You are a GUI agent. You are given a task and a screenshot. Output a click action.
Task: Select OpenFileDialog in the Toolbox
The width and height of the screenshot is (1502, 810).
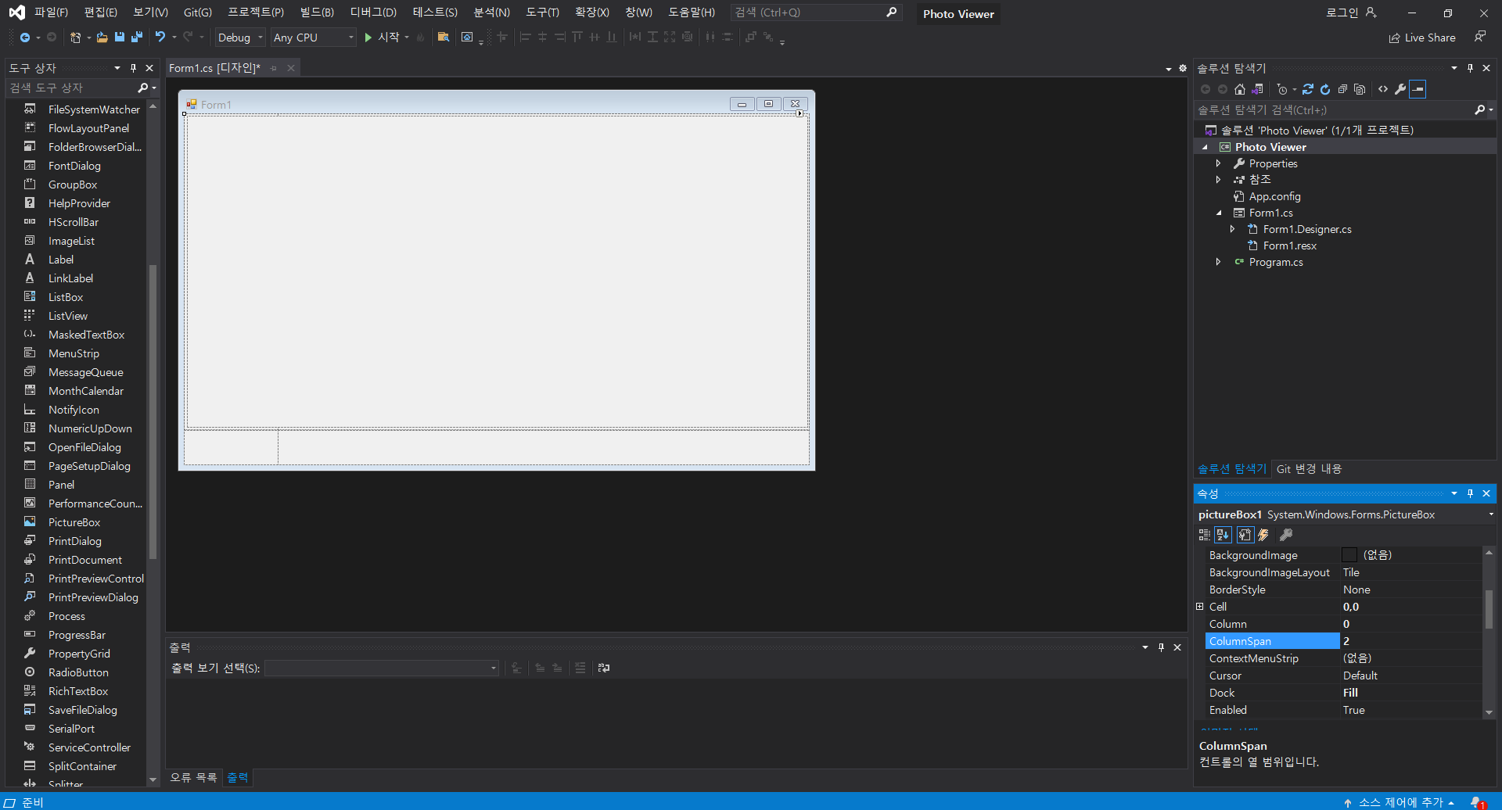84,447
